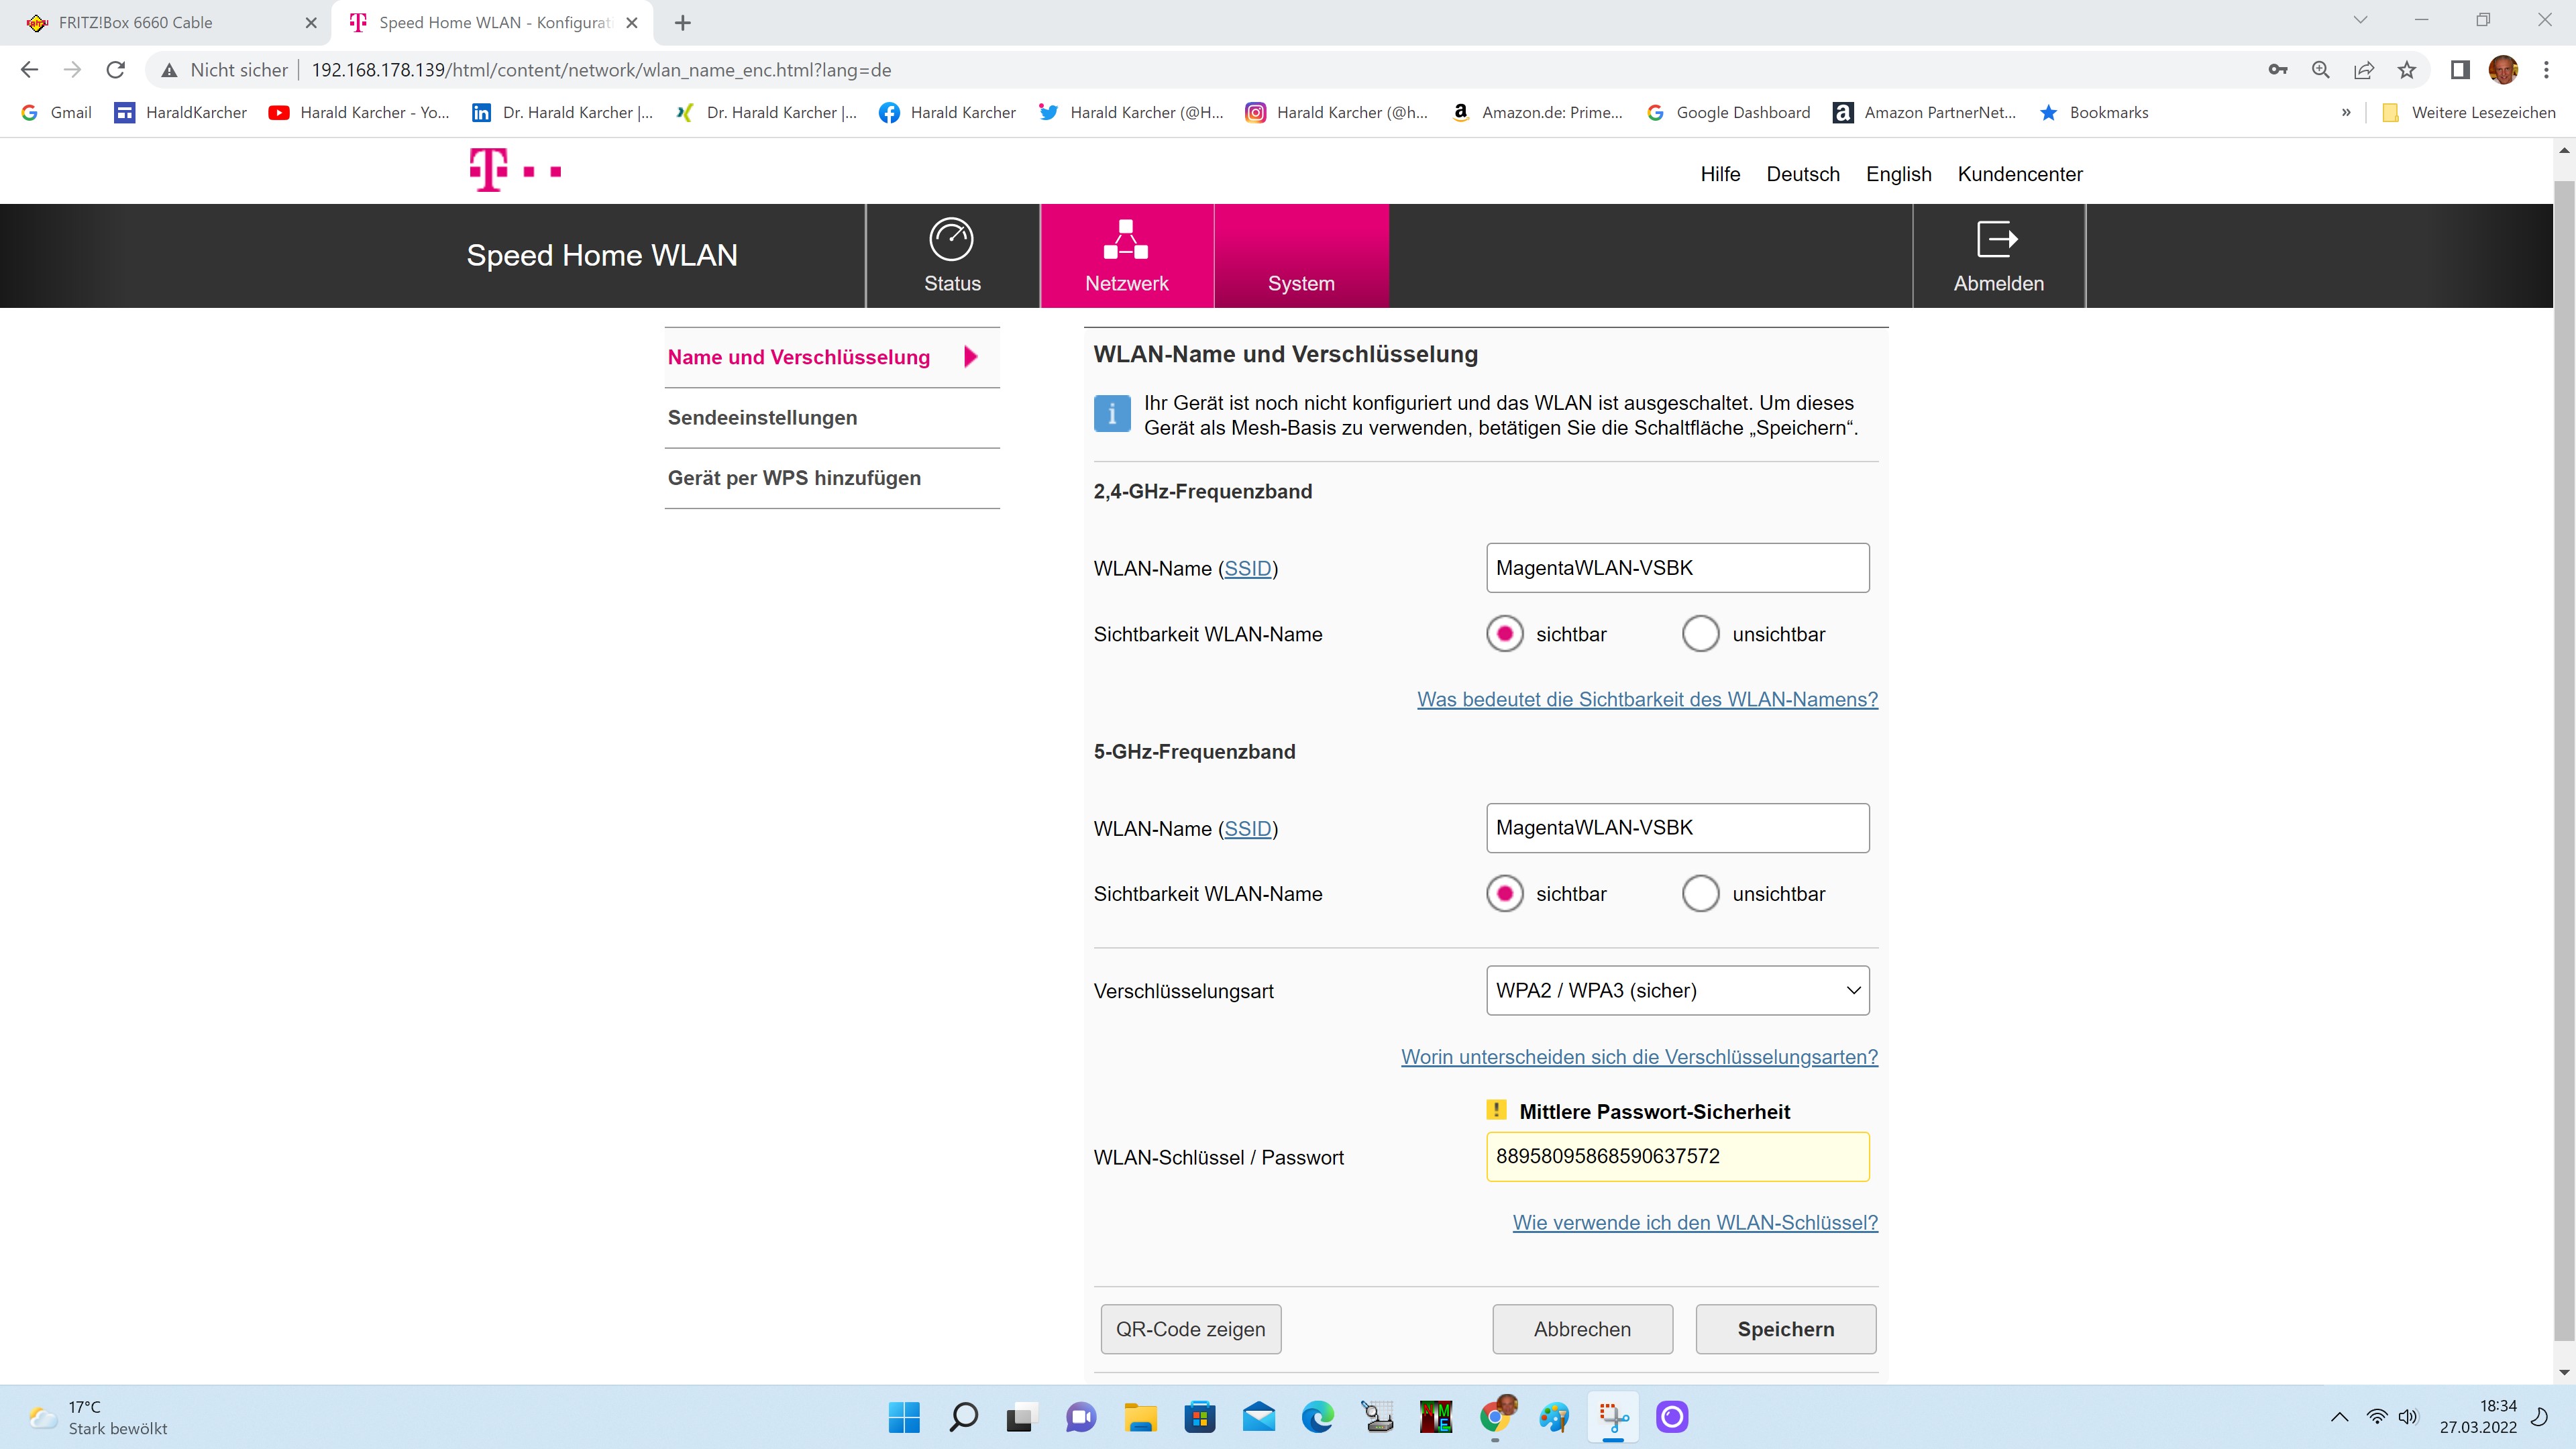This screenshot has width=2576, height=1449.
Task: Click the Netzwerk network icon
Action: 1126,240
